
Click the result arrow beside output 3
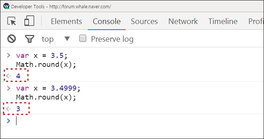pos(8,109)
